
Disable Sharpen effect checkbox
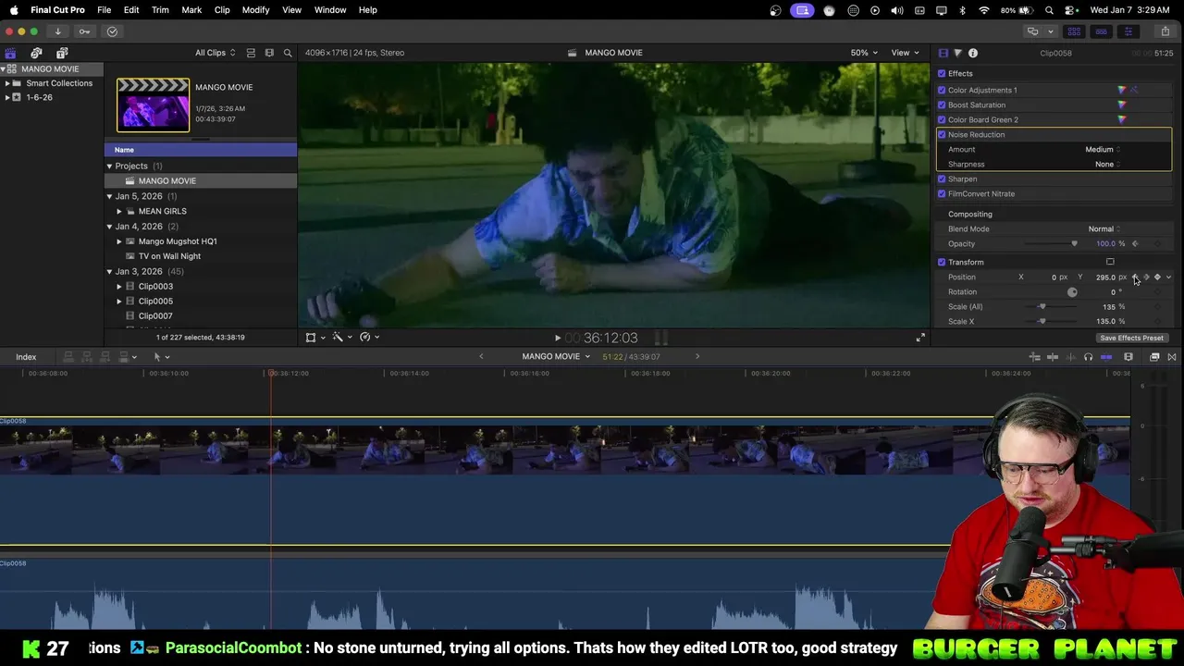point(942,179)
